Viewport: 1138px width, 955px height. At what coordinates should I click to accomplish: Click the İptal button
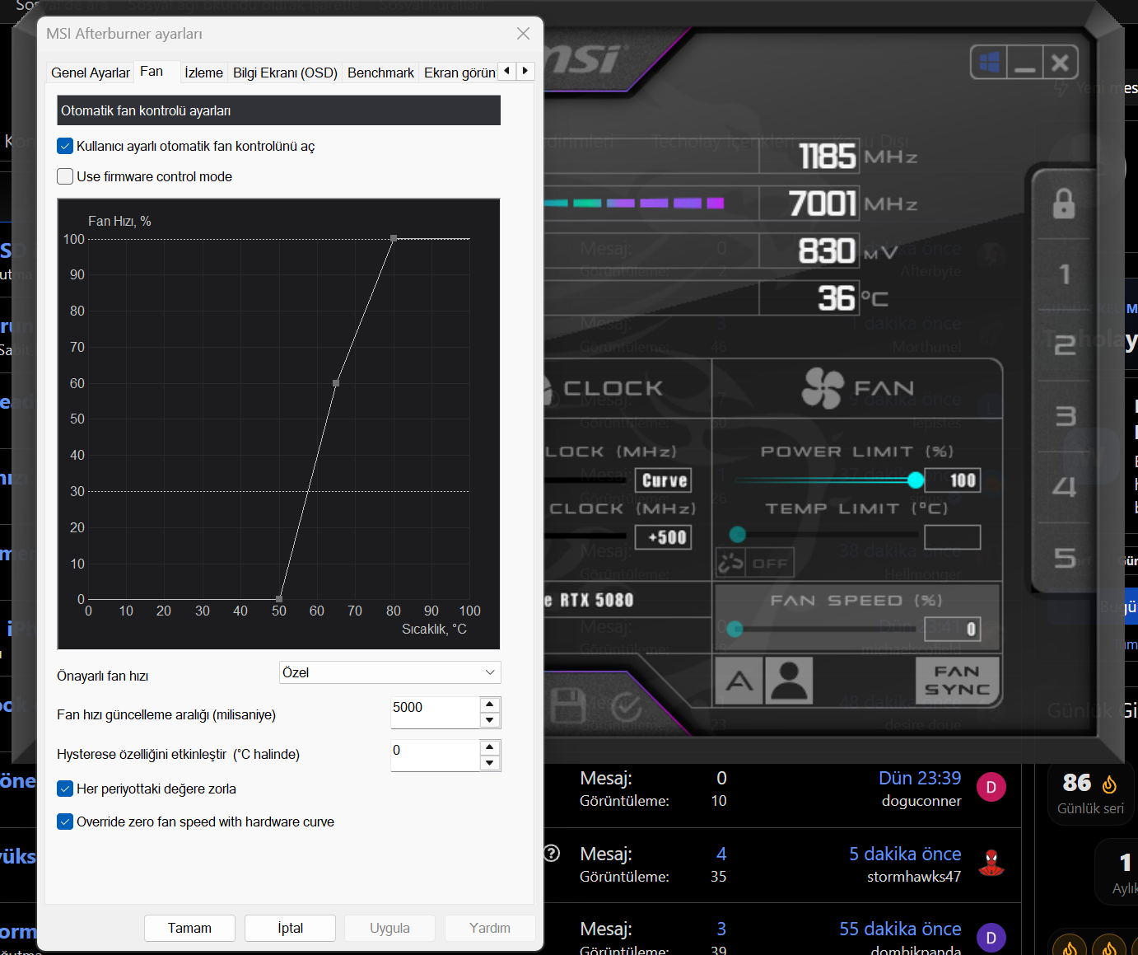coord(290,928)
